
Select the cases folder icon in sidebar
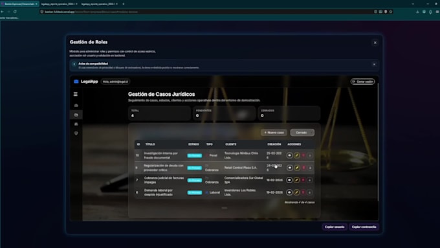[x=76, y=115]
